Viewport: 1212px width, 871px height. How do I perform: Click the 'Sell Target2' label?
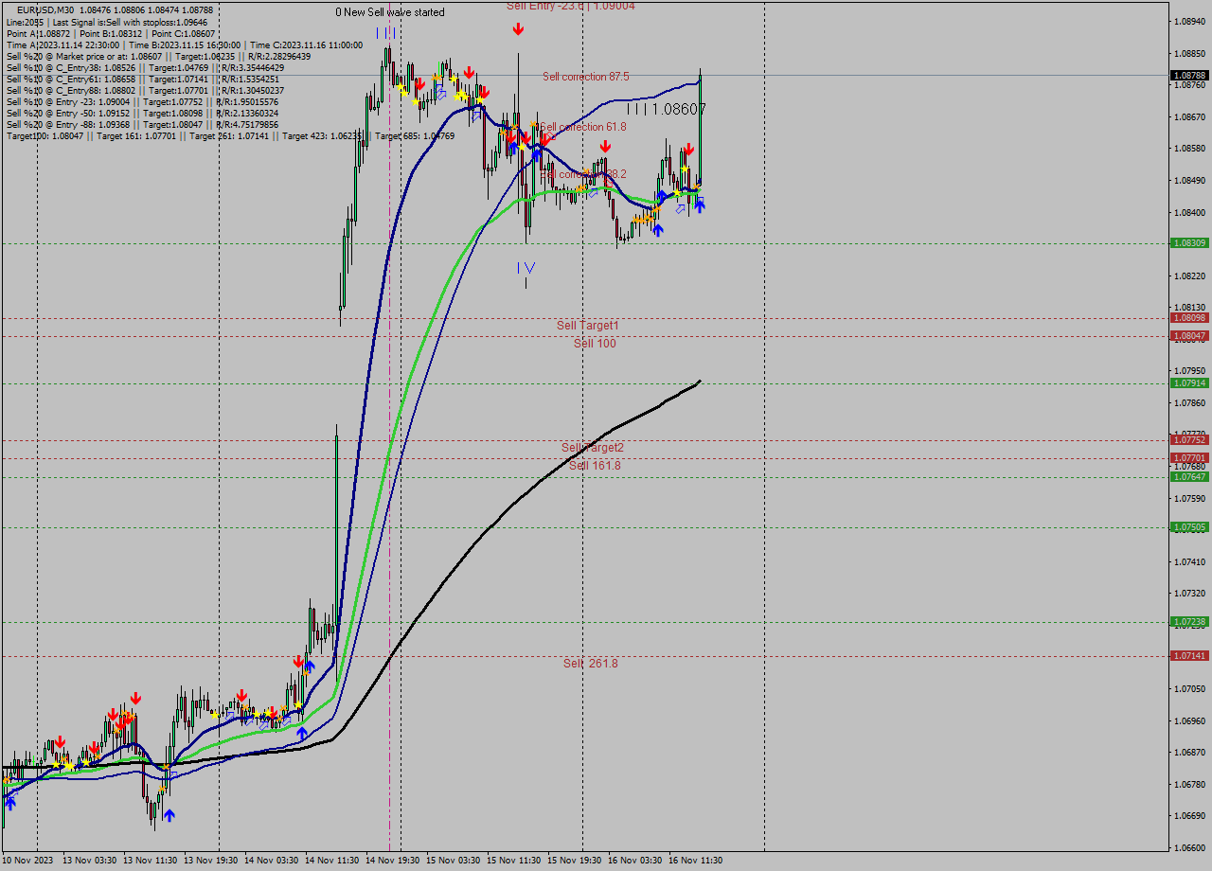coord(593,448)
